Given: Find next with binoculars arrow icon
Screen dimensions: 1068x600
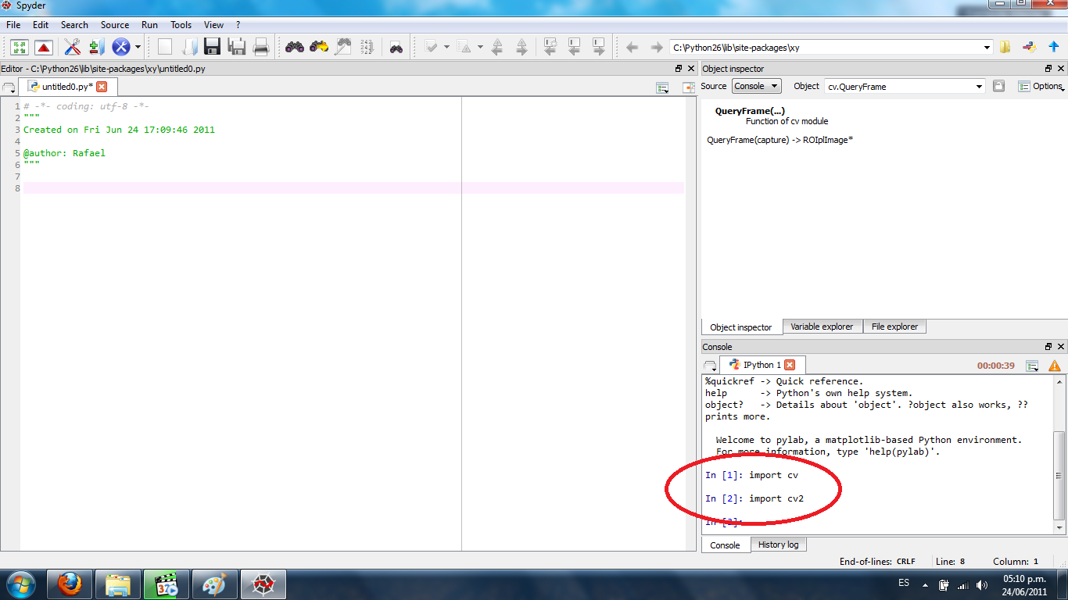Looking at the screenshot, I should (x=319, y=47).
